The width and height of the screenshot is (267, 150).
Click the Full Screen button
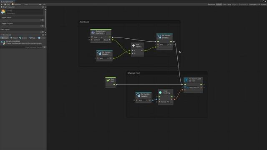pyautogui.click(x=262, y=5)
